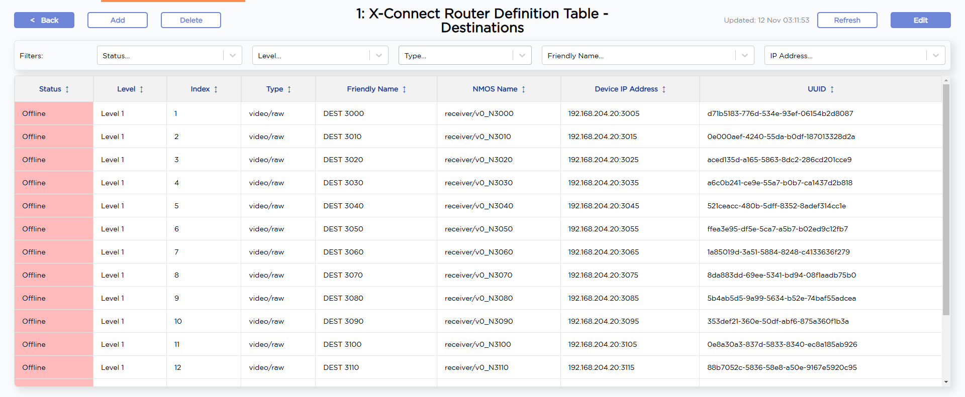Go back with the Back button
Screen dimensions: 965x397
(x=44, y=20)
